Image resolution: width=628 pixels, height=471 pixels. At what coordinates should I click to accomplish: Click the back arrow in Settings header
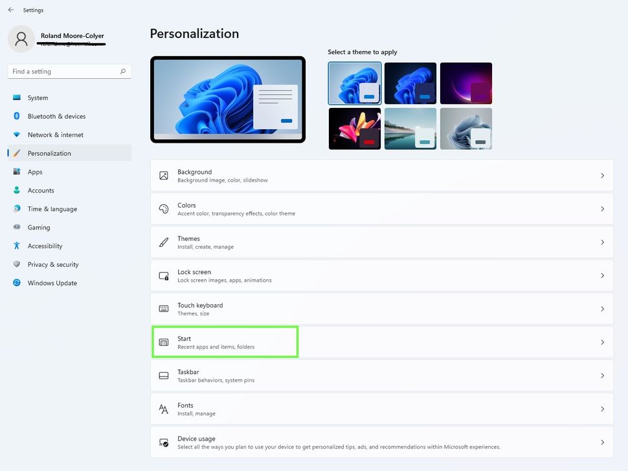tap(11, 10)
